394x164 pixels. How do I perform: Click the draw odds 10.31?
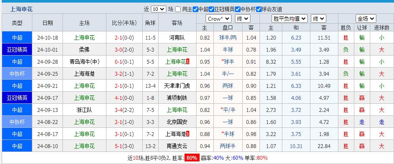tap(296, 146)
